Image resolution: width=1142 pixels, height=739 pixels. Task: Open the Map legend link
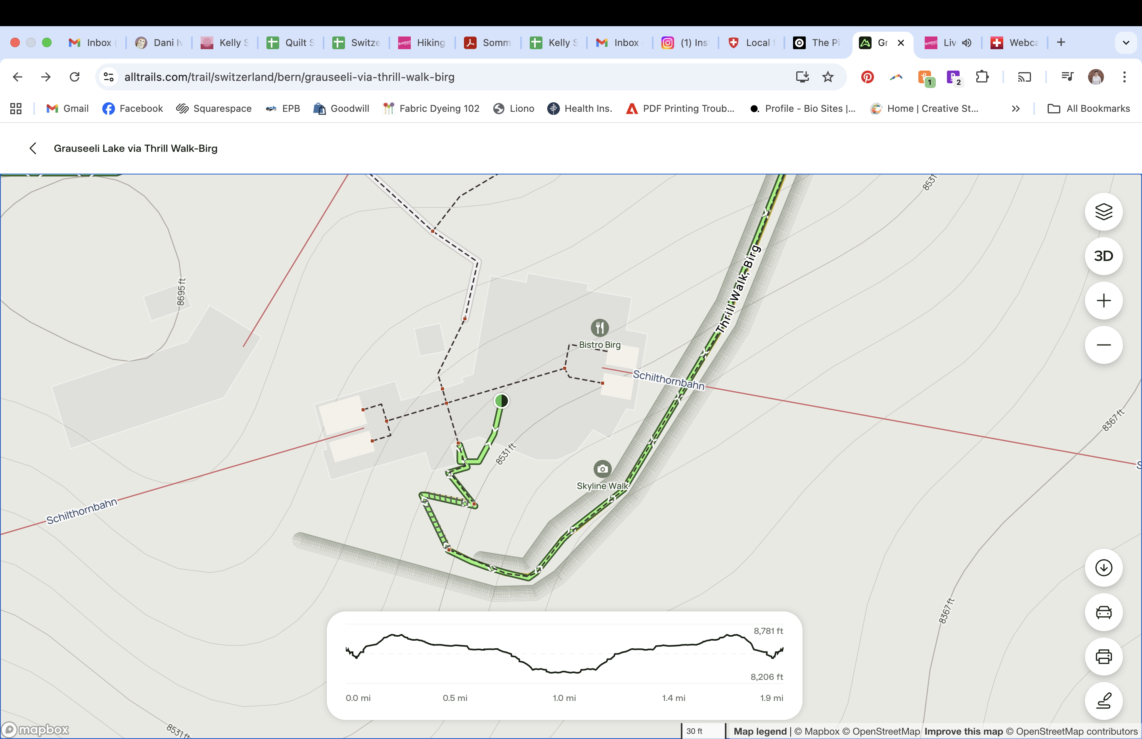coord(760,731)
